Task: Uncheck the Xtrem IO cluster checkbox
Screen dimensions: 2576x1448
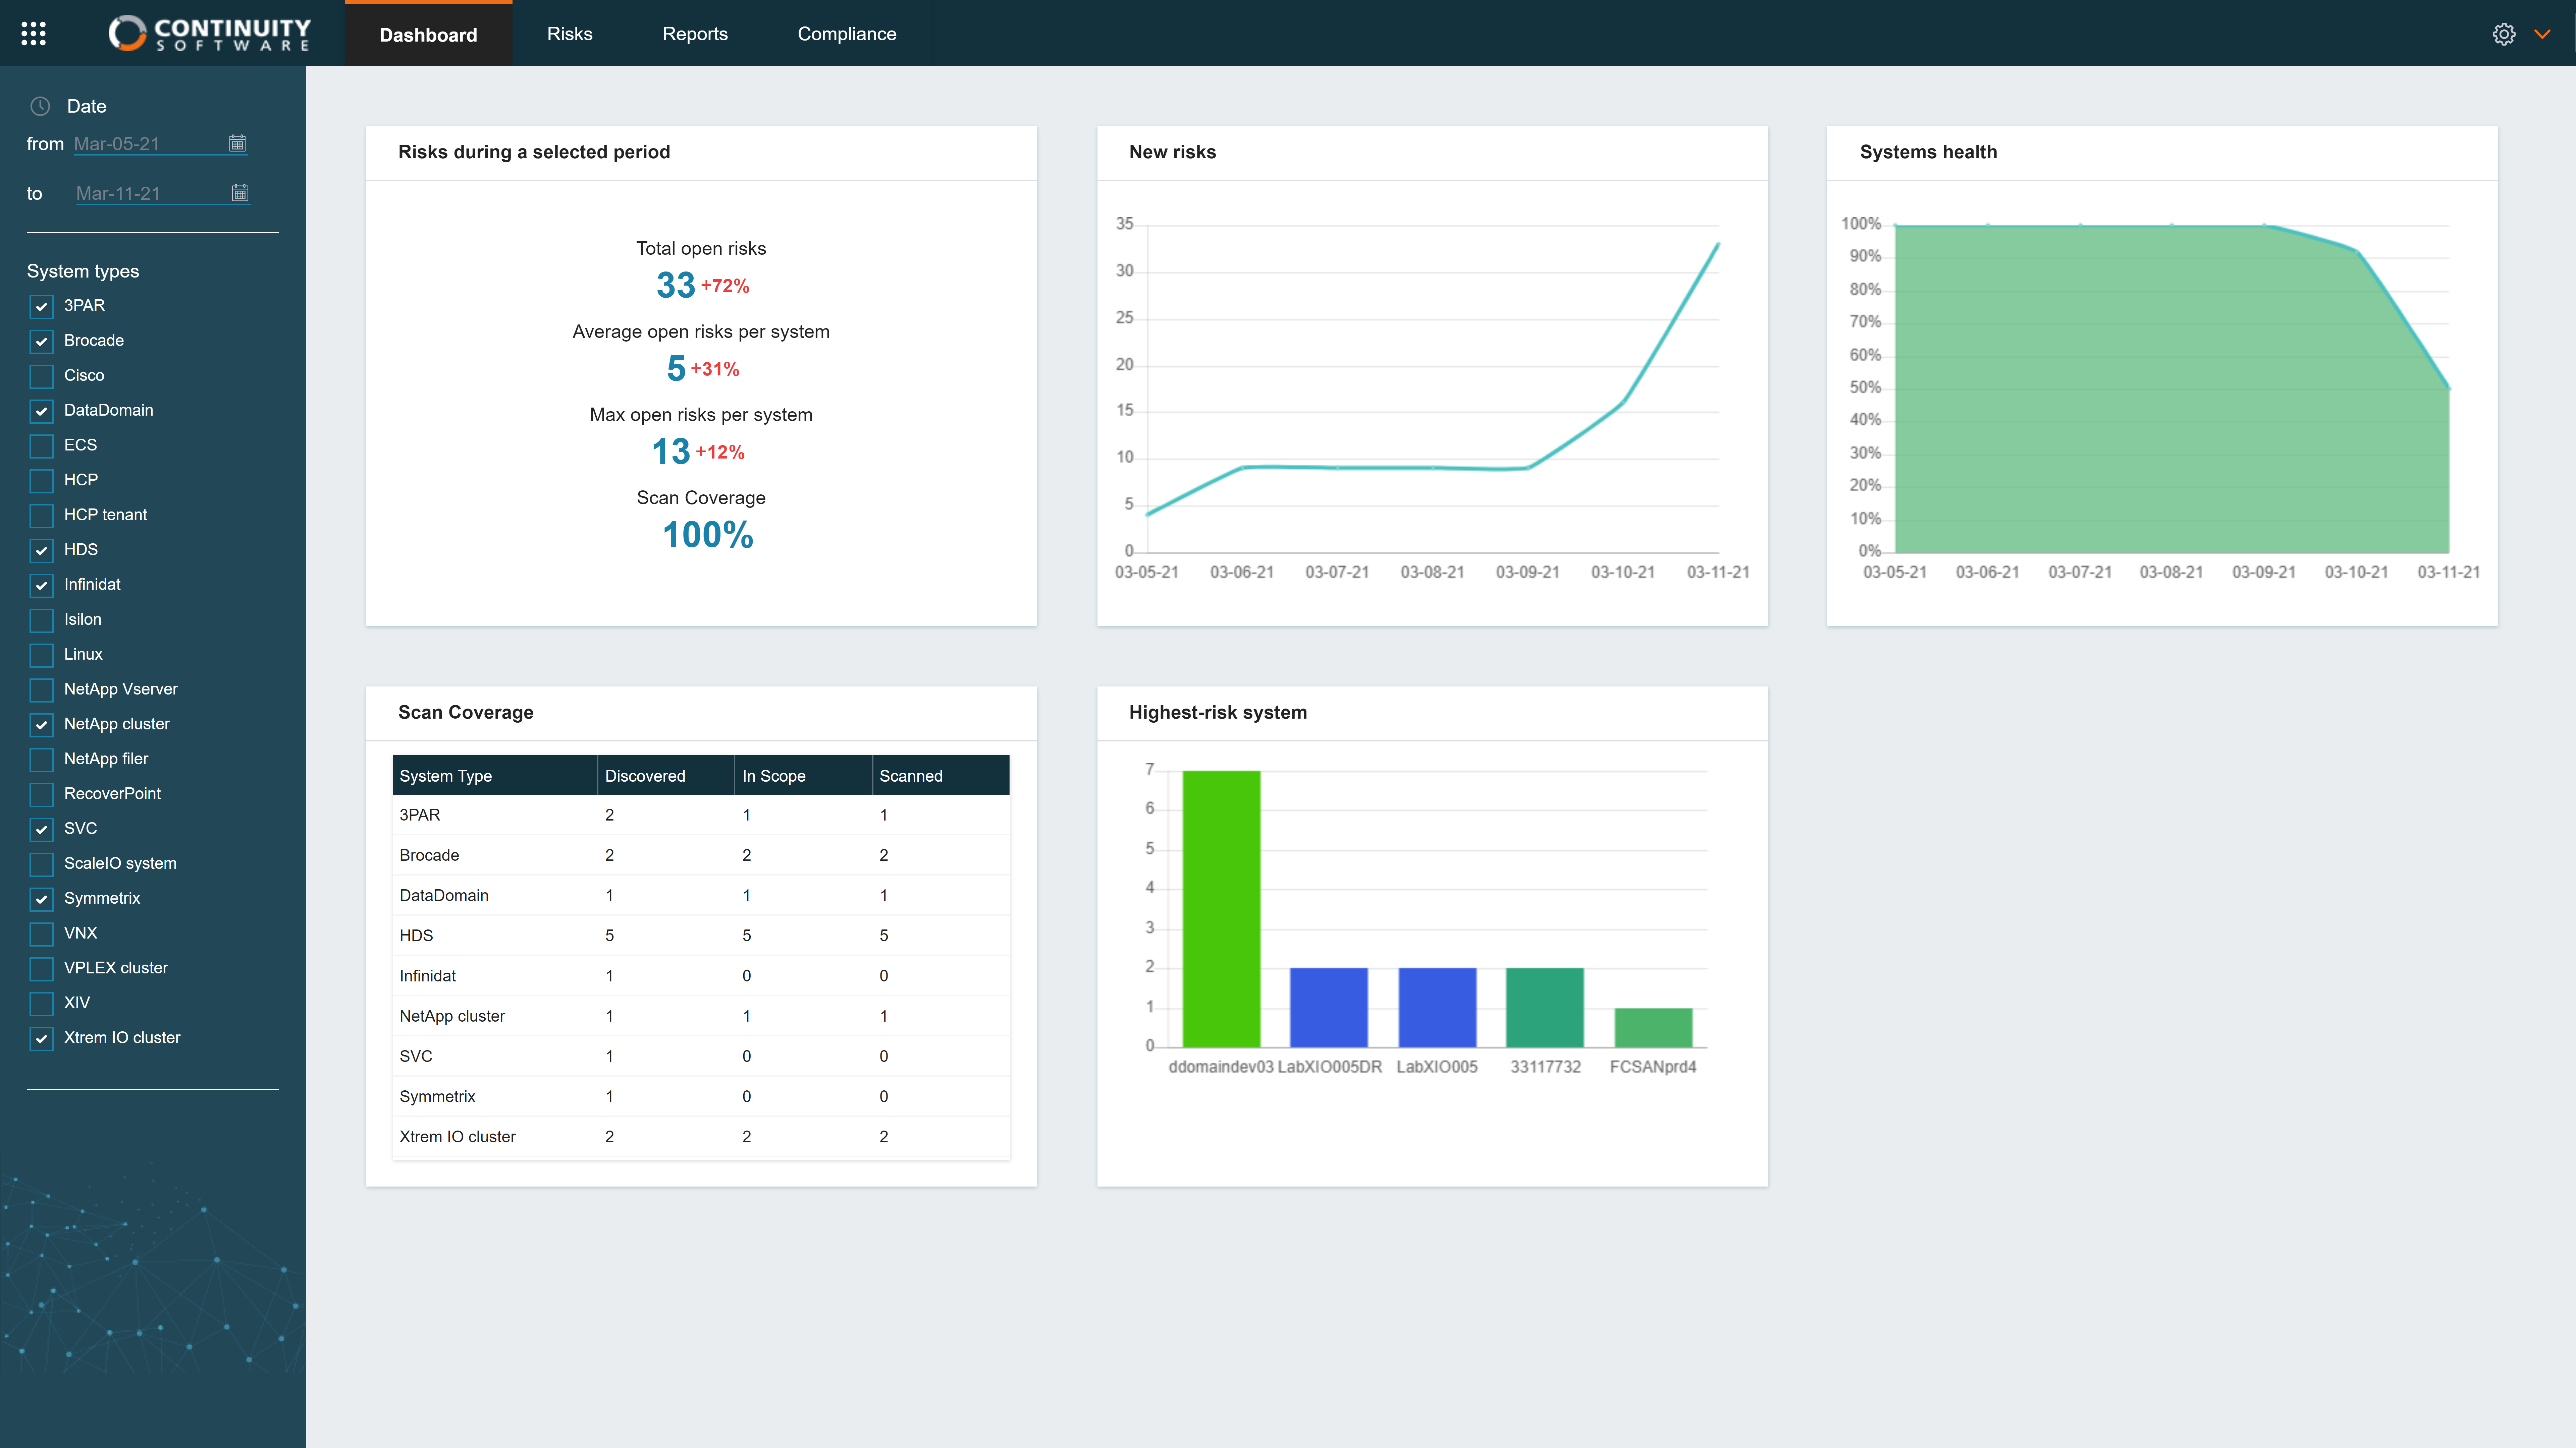Action: coord(41,1039)
